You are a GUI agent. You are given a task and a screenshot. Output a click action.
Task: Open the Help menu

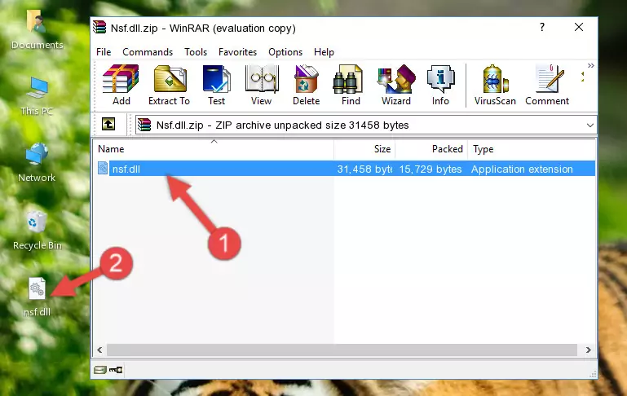(324, 52)
